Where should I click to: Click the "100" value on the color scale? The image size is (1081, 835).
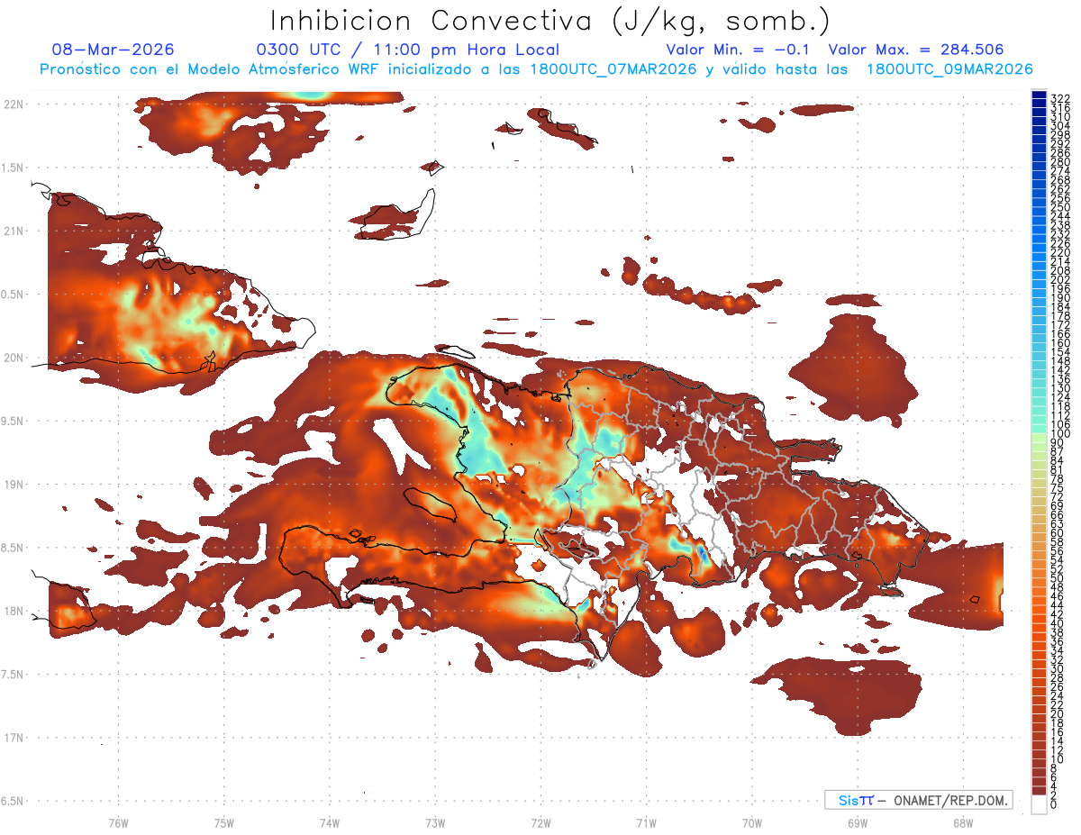[x=1059, y=434]
